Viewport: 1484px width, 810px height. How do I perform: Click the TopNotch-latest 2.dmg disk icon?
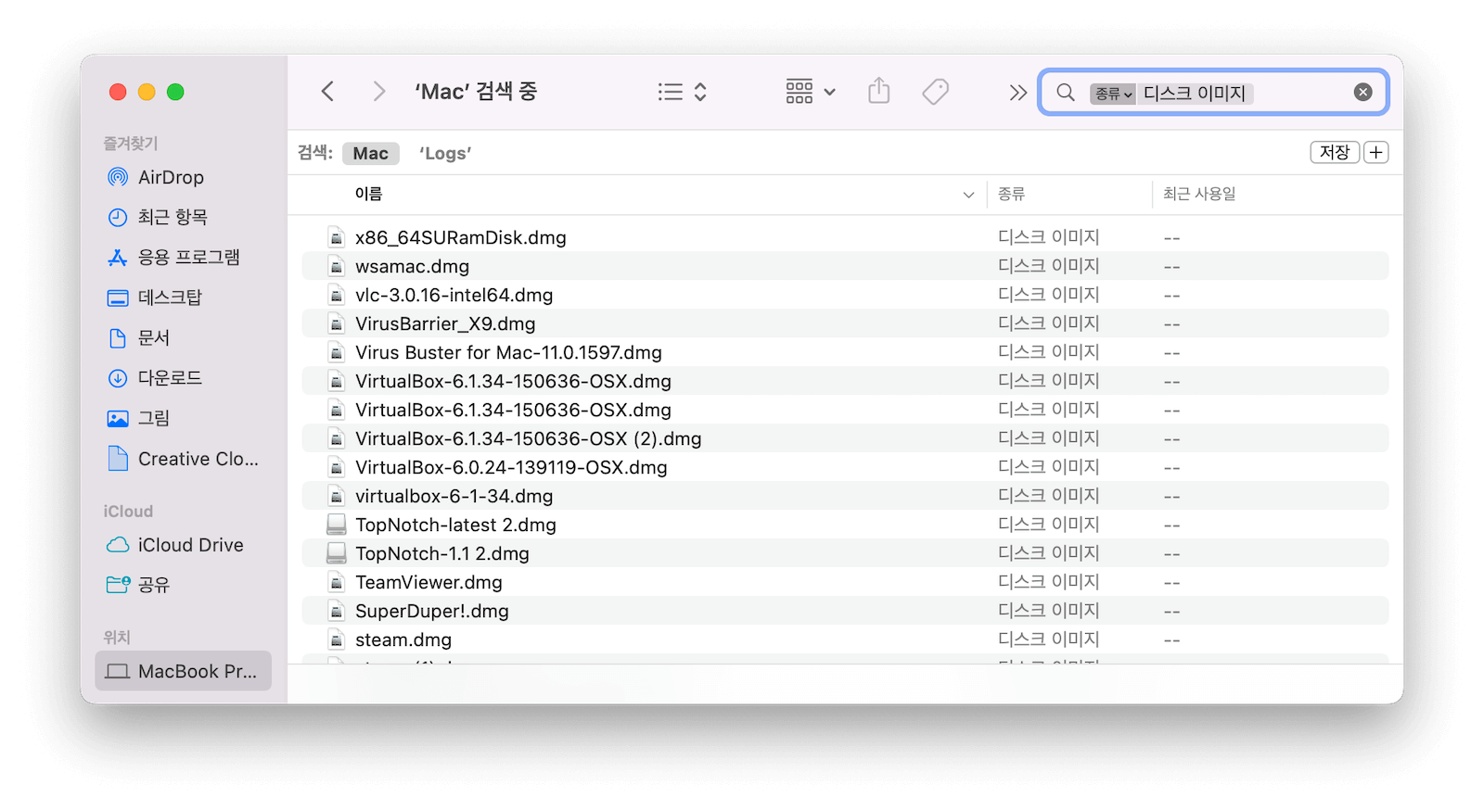point(337,525)
